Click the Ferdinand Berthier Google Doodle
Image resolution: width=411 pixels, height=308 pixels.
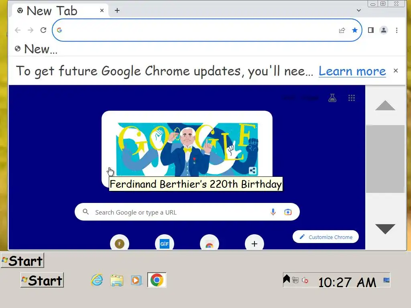187,149
